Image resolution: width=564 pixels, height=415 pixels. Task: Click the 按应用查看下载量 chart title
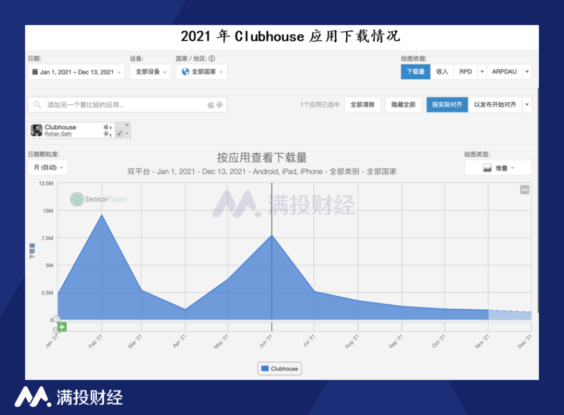(262, 157)
